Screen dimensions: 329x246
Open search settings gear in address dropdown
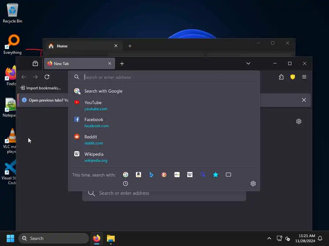pos(253,184)
